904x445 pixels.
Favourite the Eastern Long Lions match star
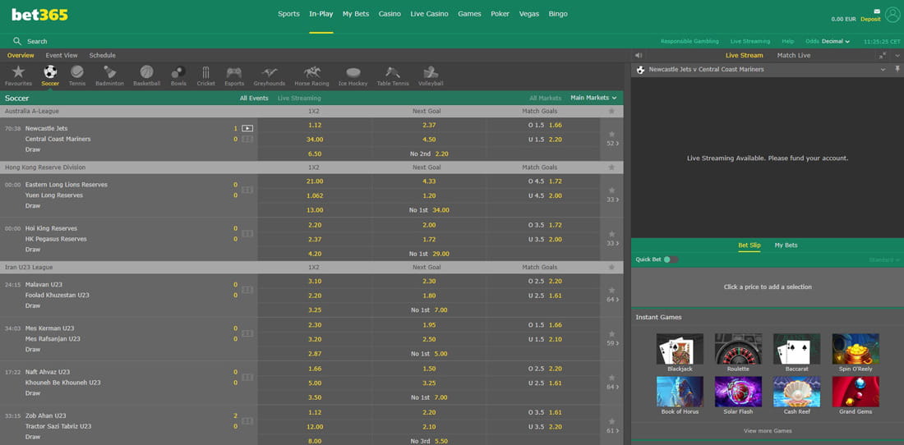pos(611,190)
